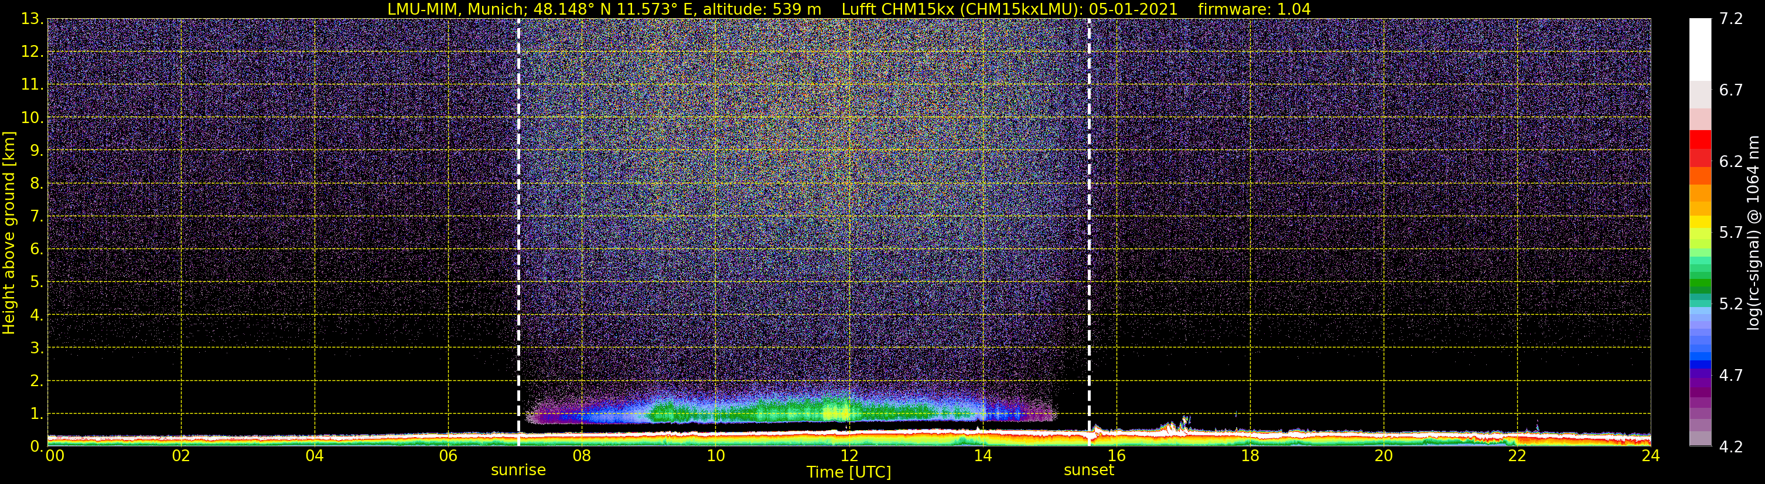Click height axis tick '8.'
This screenshot has width=1765, height=484.
coord(37,184)
